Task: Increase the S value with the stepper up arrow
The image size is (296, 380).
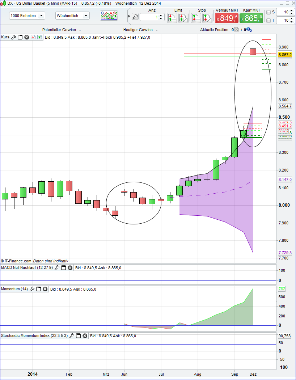Action: pos(292,10)
